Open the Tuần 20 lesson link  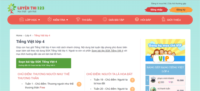pyautogui.click(x=110, y=89)
